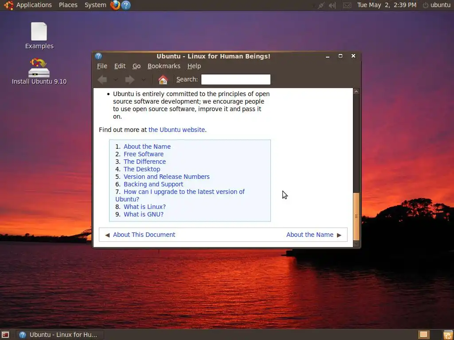Click the Home icon in help toolbar
This screenshot has height=340, width=454.
163,80
